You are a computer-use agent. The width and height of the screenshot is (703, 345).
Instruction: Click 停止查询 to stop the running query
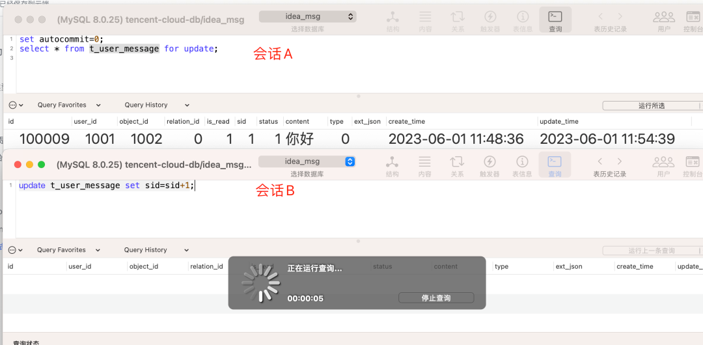[435, 298]
